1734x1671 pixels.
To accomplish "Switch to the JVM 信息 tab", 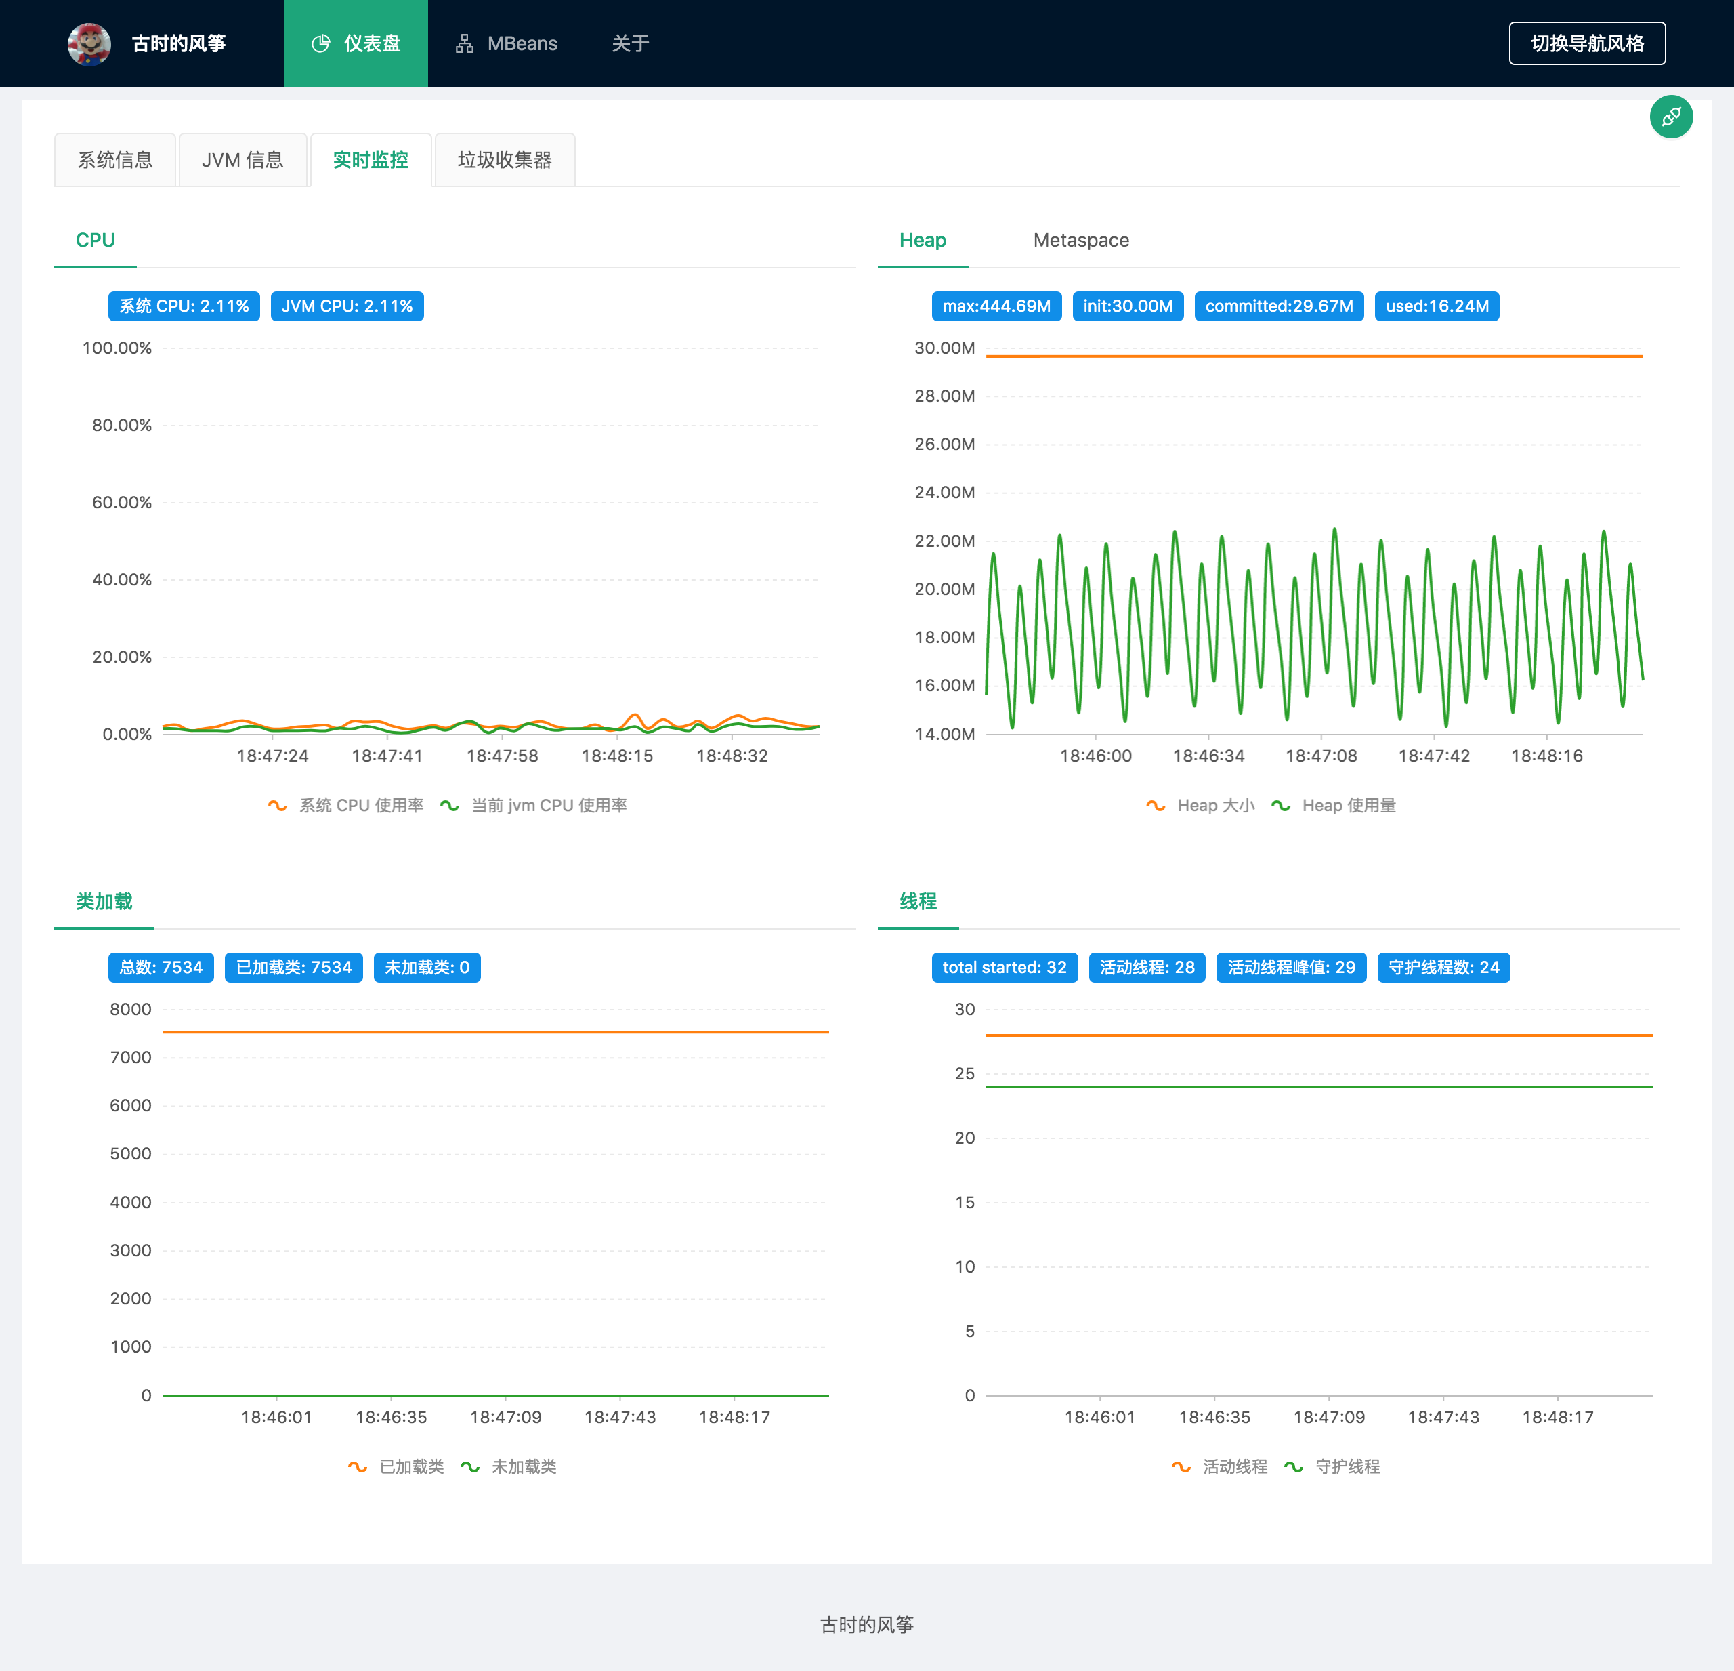I will click(x=242, y=160).
